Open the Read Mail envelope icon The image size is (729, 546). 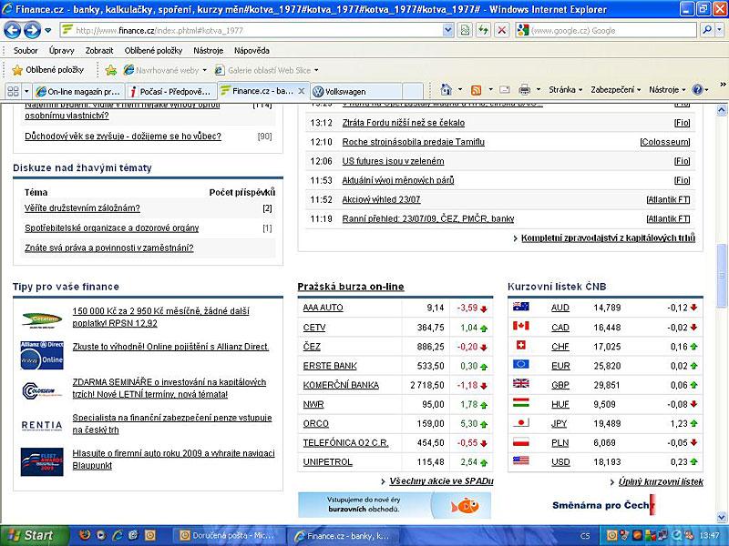505,90
